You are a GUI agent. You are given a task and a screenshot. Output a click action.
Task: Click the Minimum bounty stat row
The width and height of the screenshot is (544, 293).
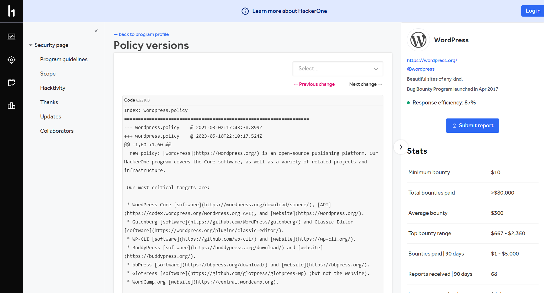point(473,173)
